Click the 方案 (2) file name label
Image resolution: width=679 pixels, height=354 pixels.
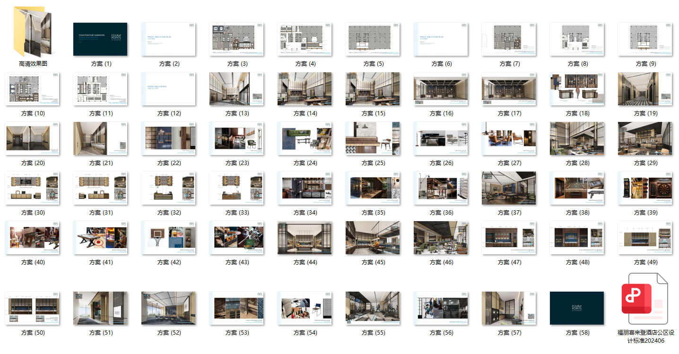point(169,64)
